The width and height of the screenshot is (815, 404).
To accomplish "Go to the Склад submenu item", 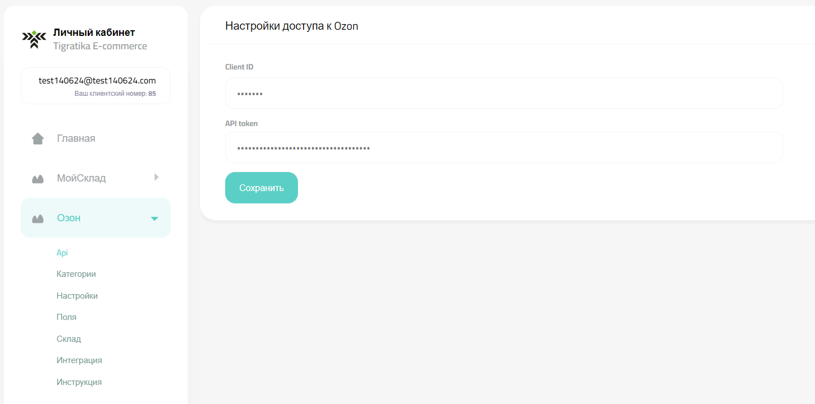I will click(69, 339).
